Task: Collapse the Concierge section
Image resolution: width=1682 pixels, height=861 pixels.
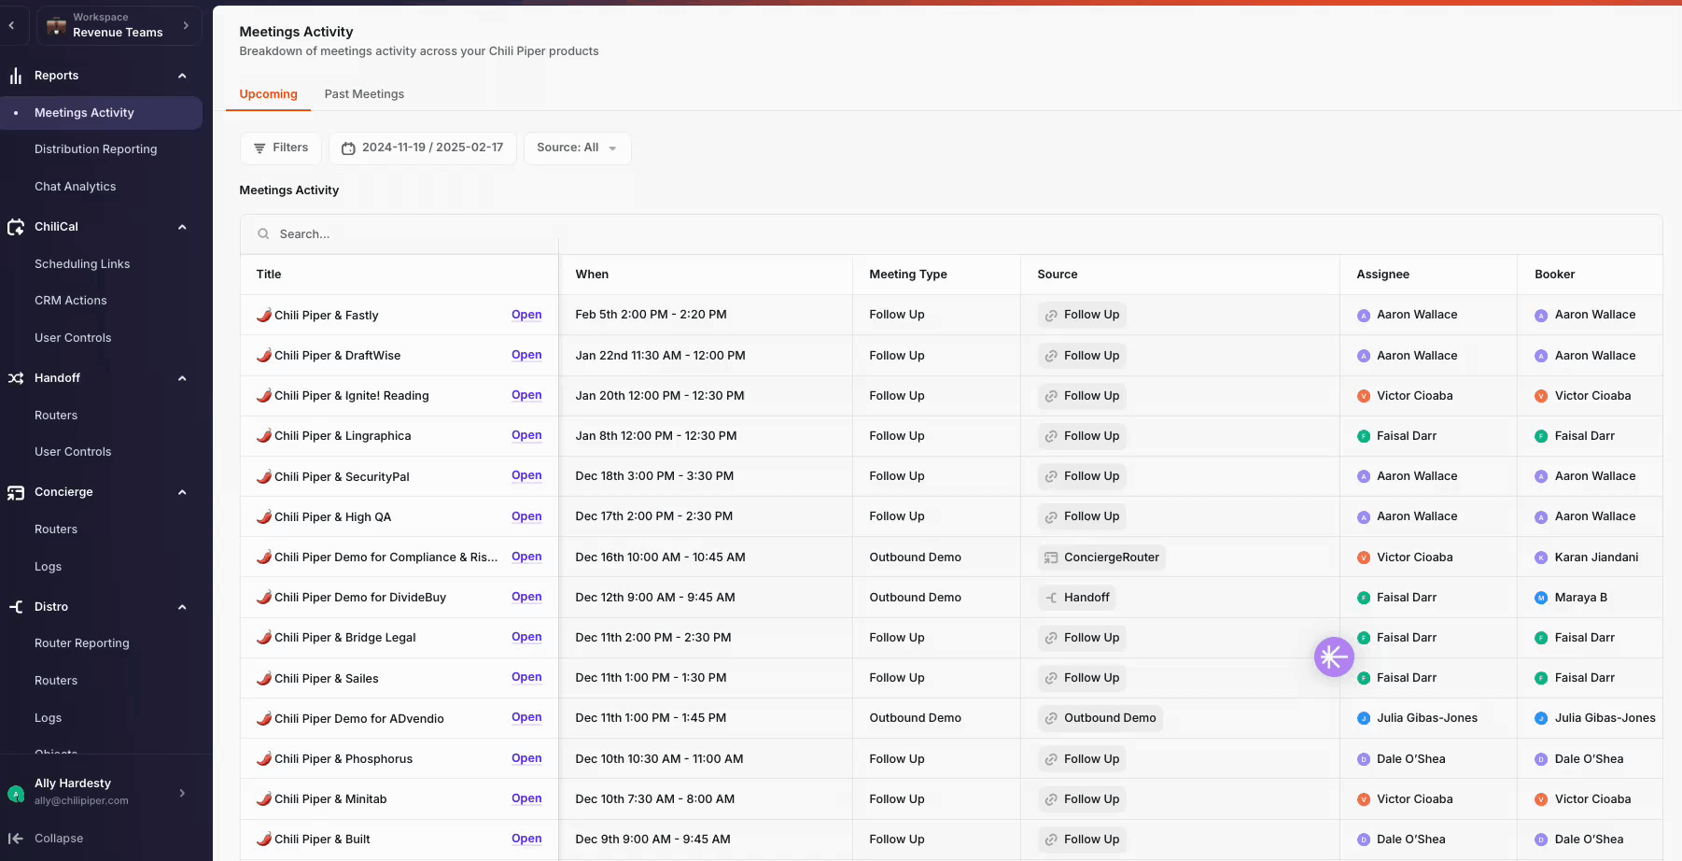Action: [x=182, y=492]
